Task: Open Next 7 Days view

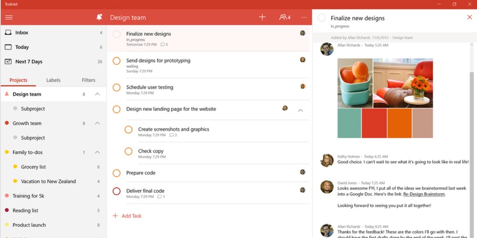Action: click(x=53, y=61)
